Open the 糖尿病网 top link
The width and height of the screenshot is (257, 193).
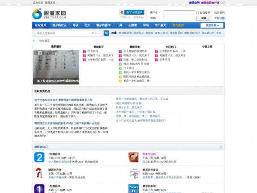194,3
